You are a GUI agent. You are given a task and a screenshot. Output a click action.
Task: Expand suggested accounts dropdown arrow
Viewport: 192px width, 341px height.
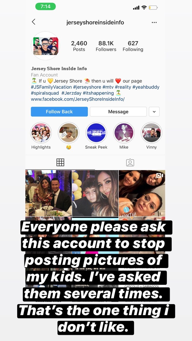click(154, 112)
